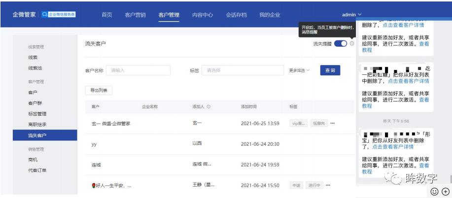Click the 企业微信服务商 logo badge

[59, 14]
